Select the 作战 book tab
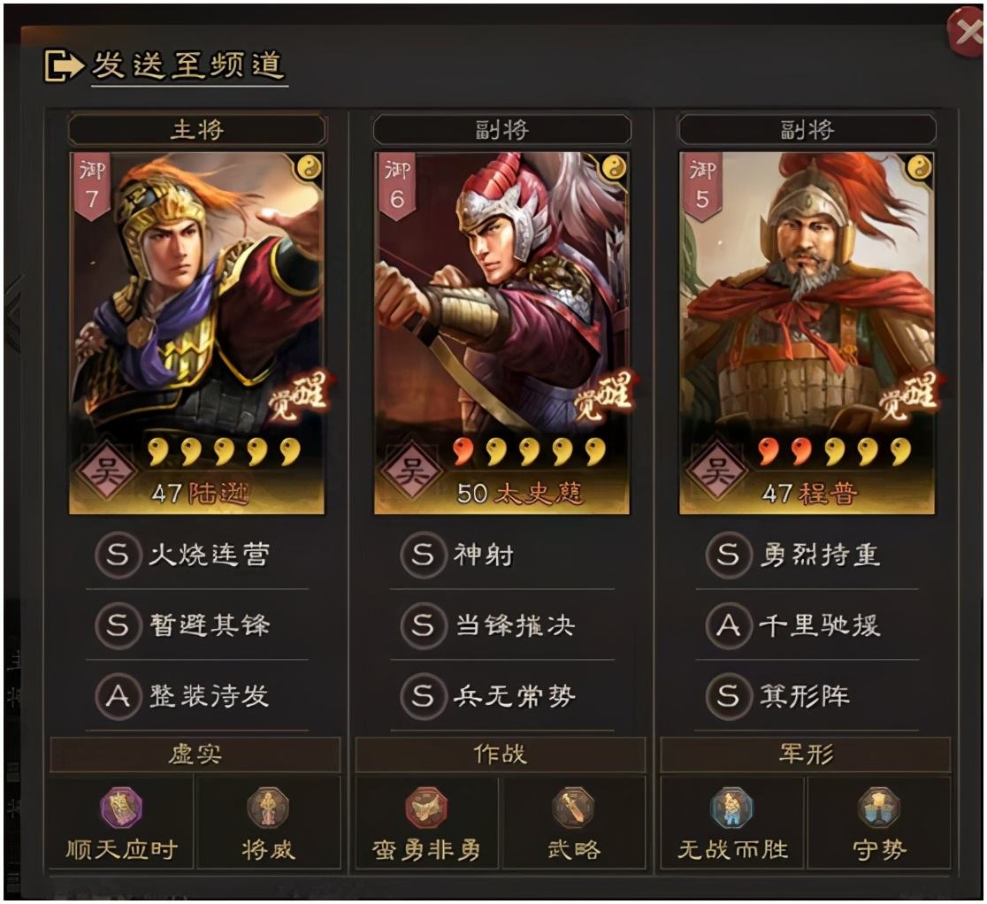 [501, 755]
